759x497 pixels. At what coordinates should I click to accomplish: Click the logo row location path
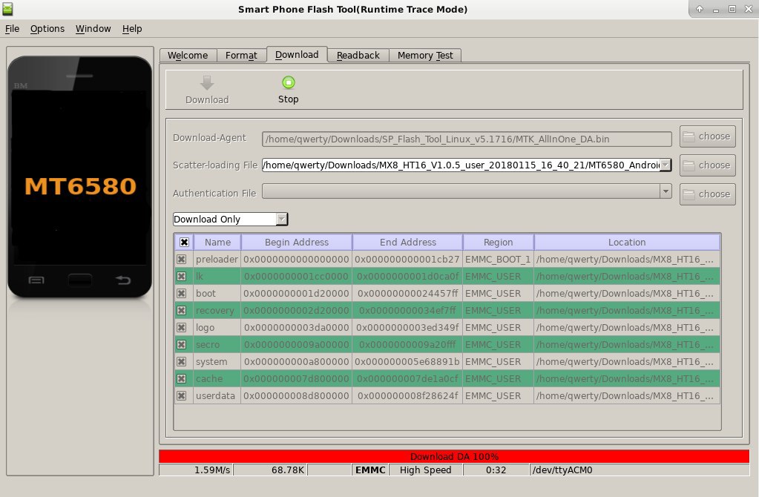[x=627, y=328]
